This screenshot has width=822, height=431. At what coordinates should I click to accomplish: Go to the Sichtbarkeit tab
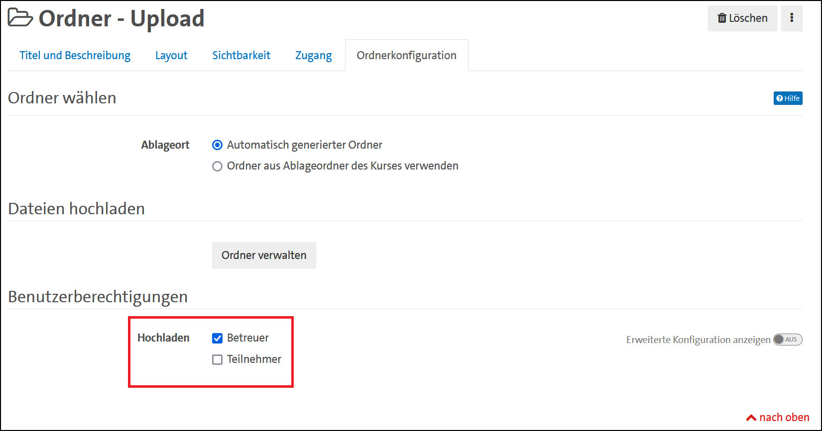point(241,55)
